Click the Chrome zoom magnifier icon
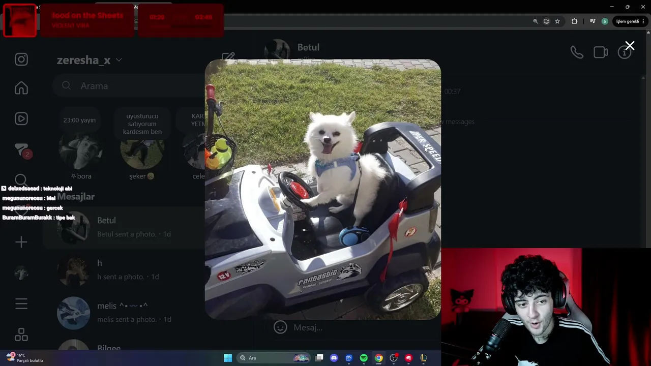Viewport: 651px width, 366px height. pyautogui.click(x=536, y=21)
